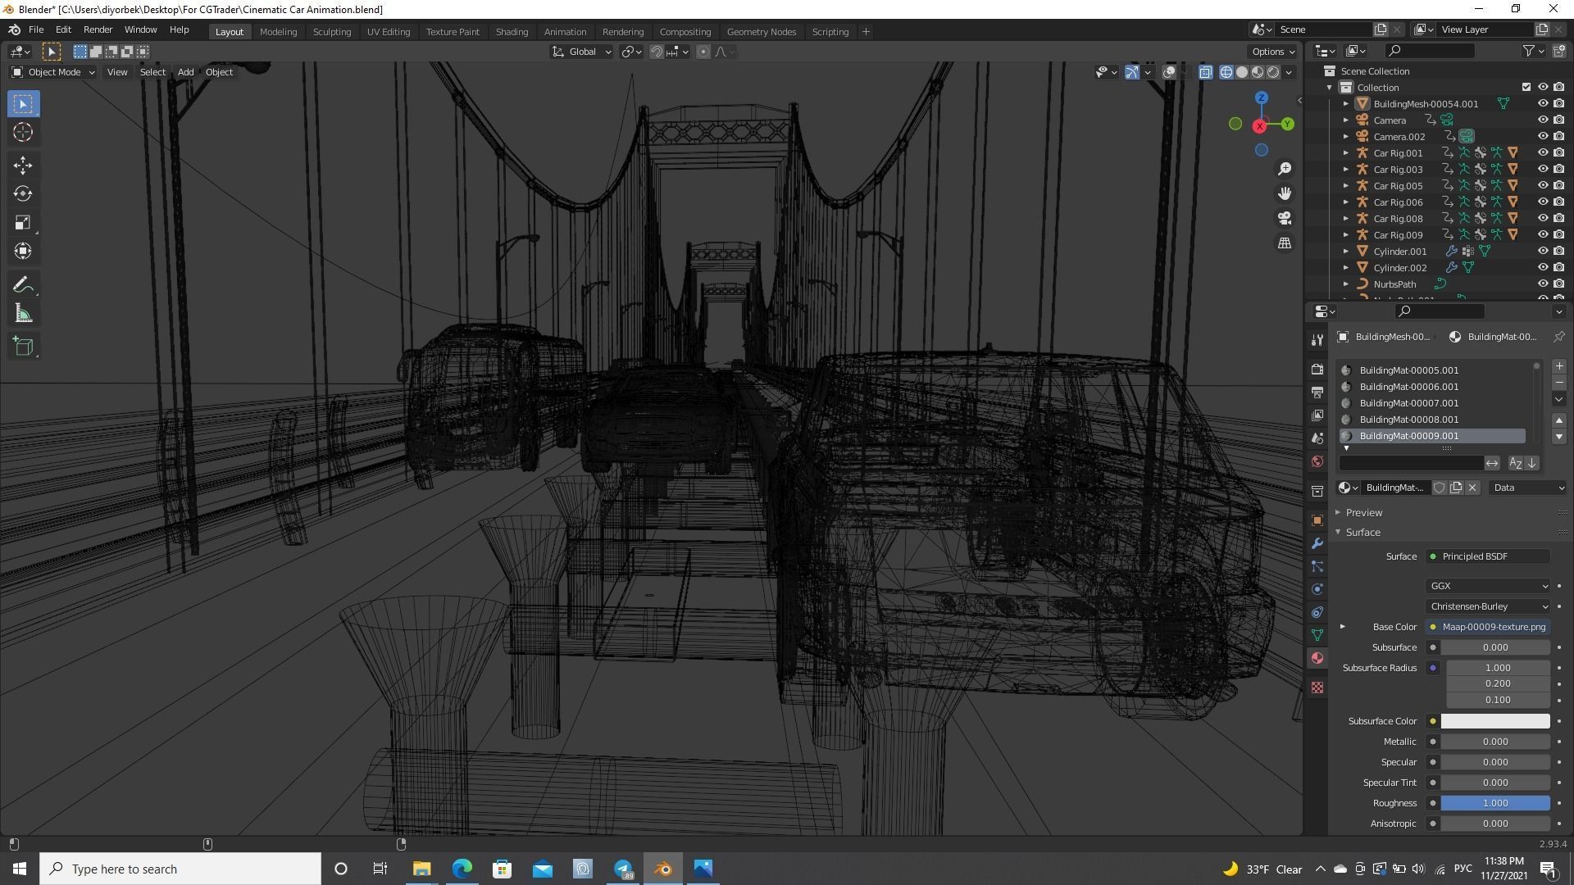
Task: Toggle camera view in viewport
Action: click(1284, 218)
